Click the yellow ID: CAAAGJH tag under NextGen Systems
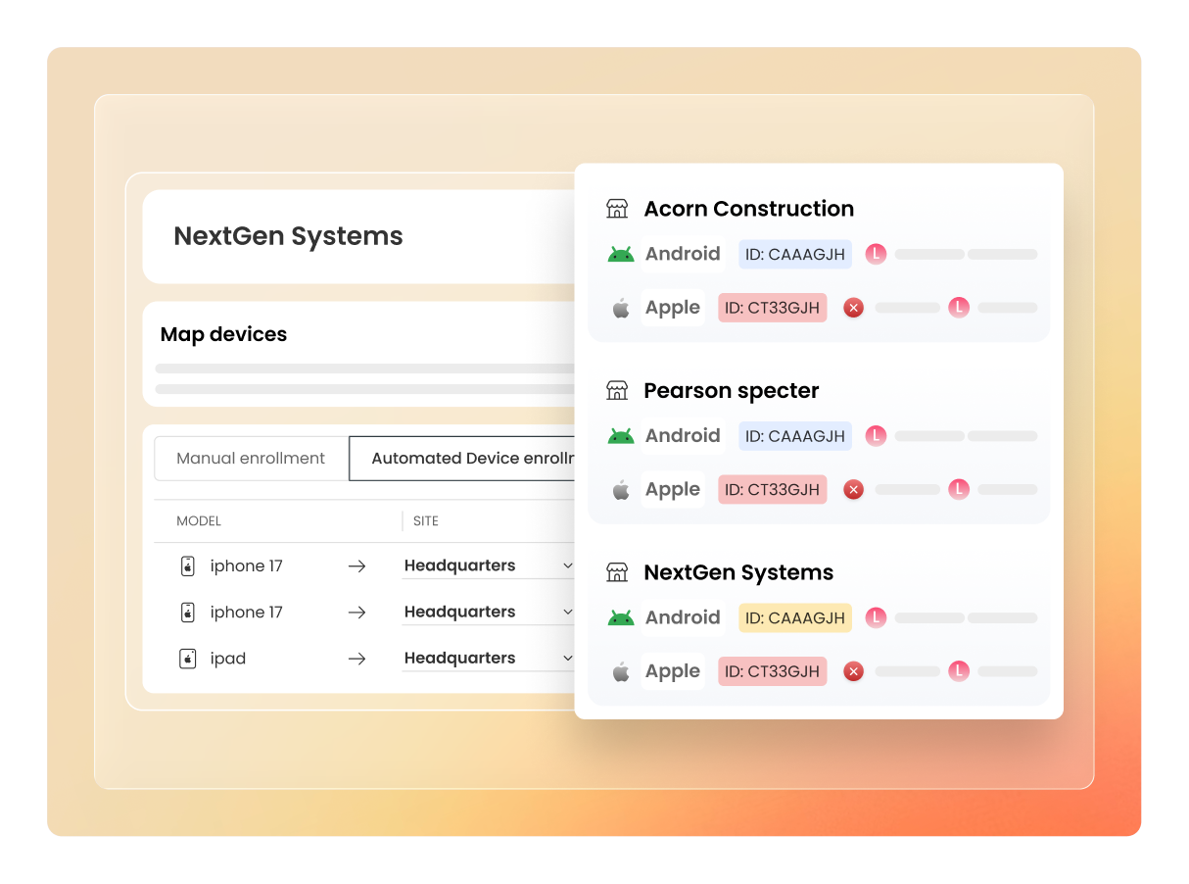The height and width of the screenshot is (884, 1189). coord(794,618)
